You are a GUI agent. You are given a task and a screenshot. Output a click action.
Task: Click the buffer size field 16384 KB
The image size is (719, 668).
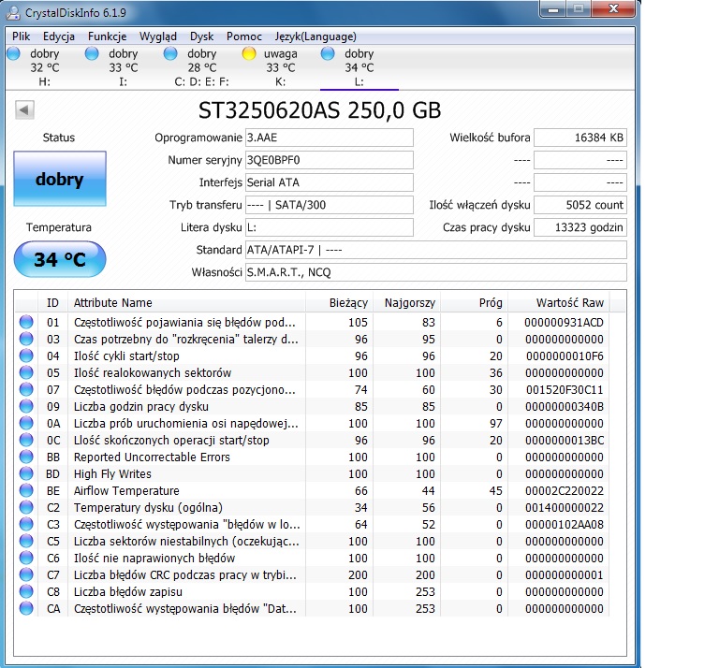(x=580, y=138)
